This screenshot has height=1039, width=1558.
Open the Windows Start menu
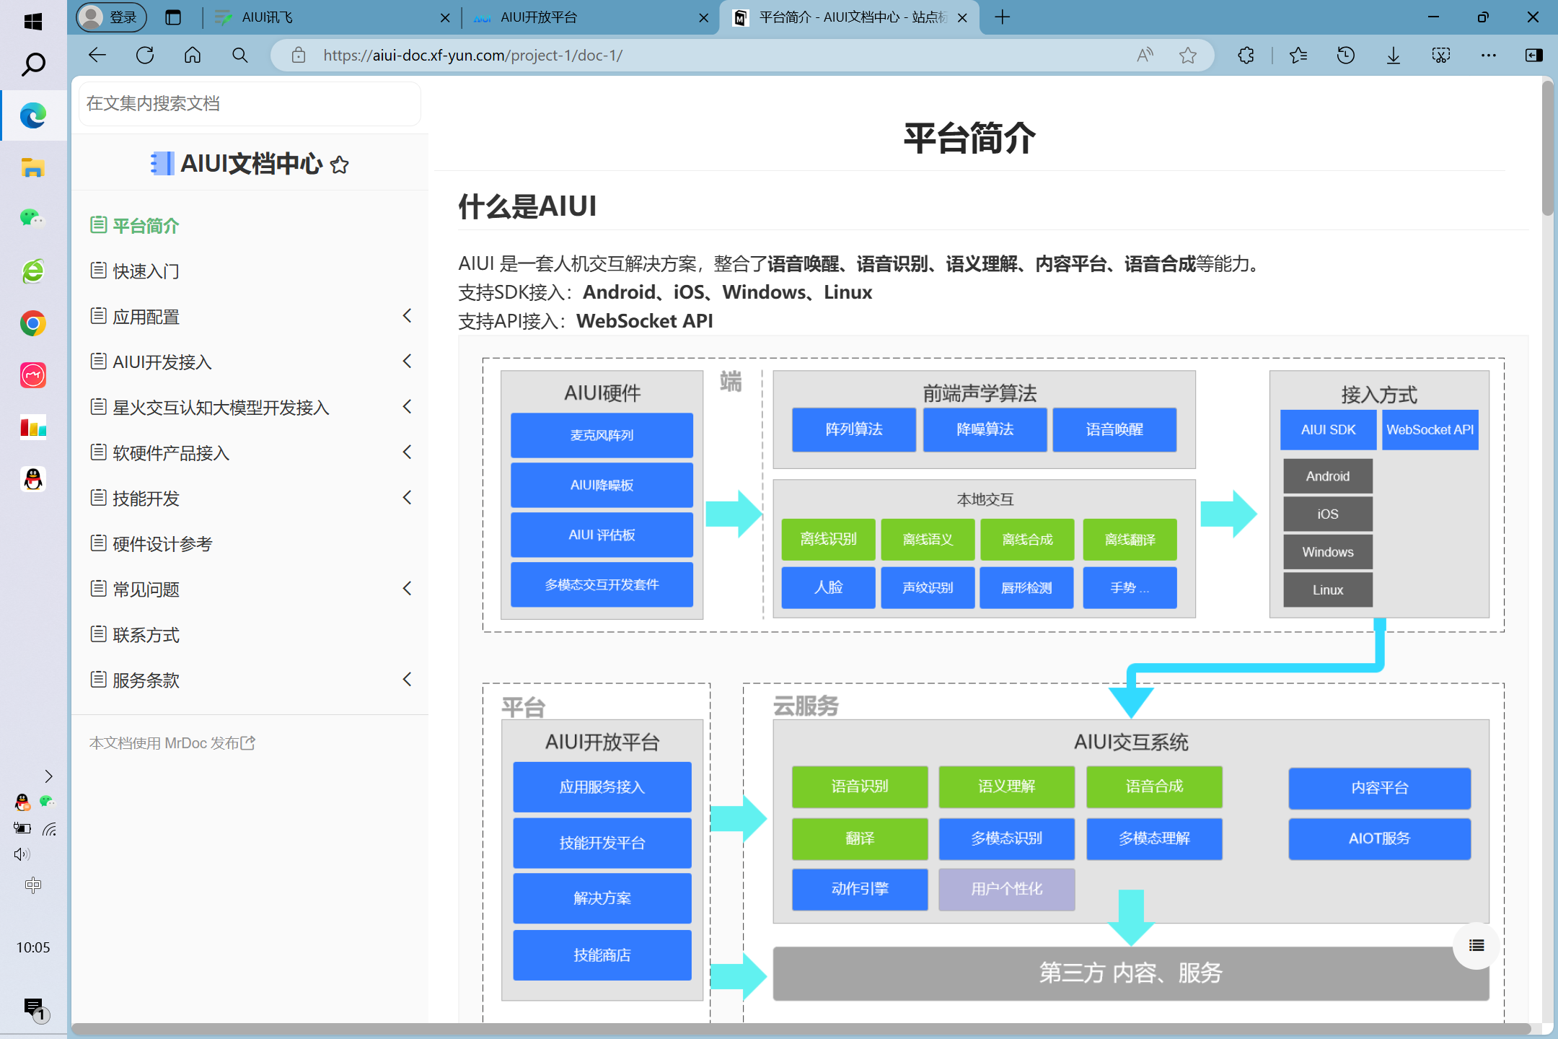point(33,22)
